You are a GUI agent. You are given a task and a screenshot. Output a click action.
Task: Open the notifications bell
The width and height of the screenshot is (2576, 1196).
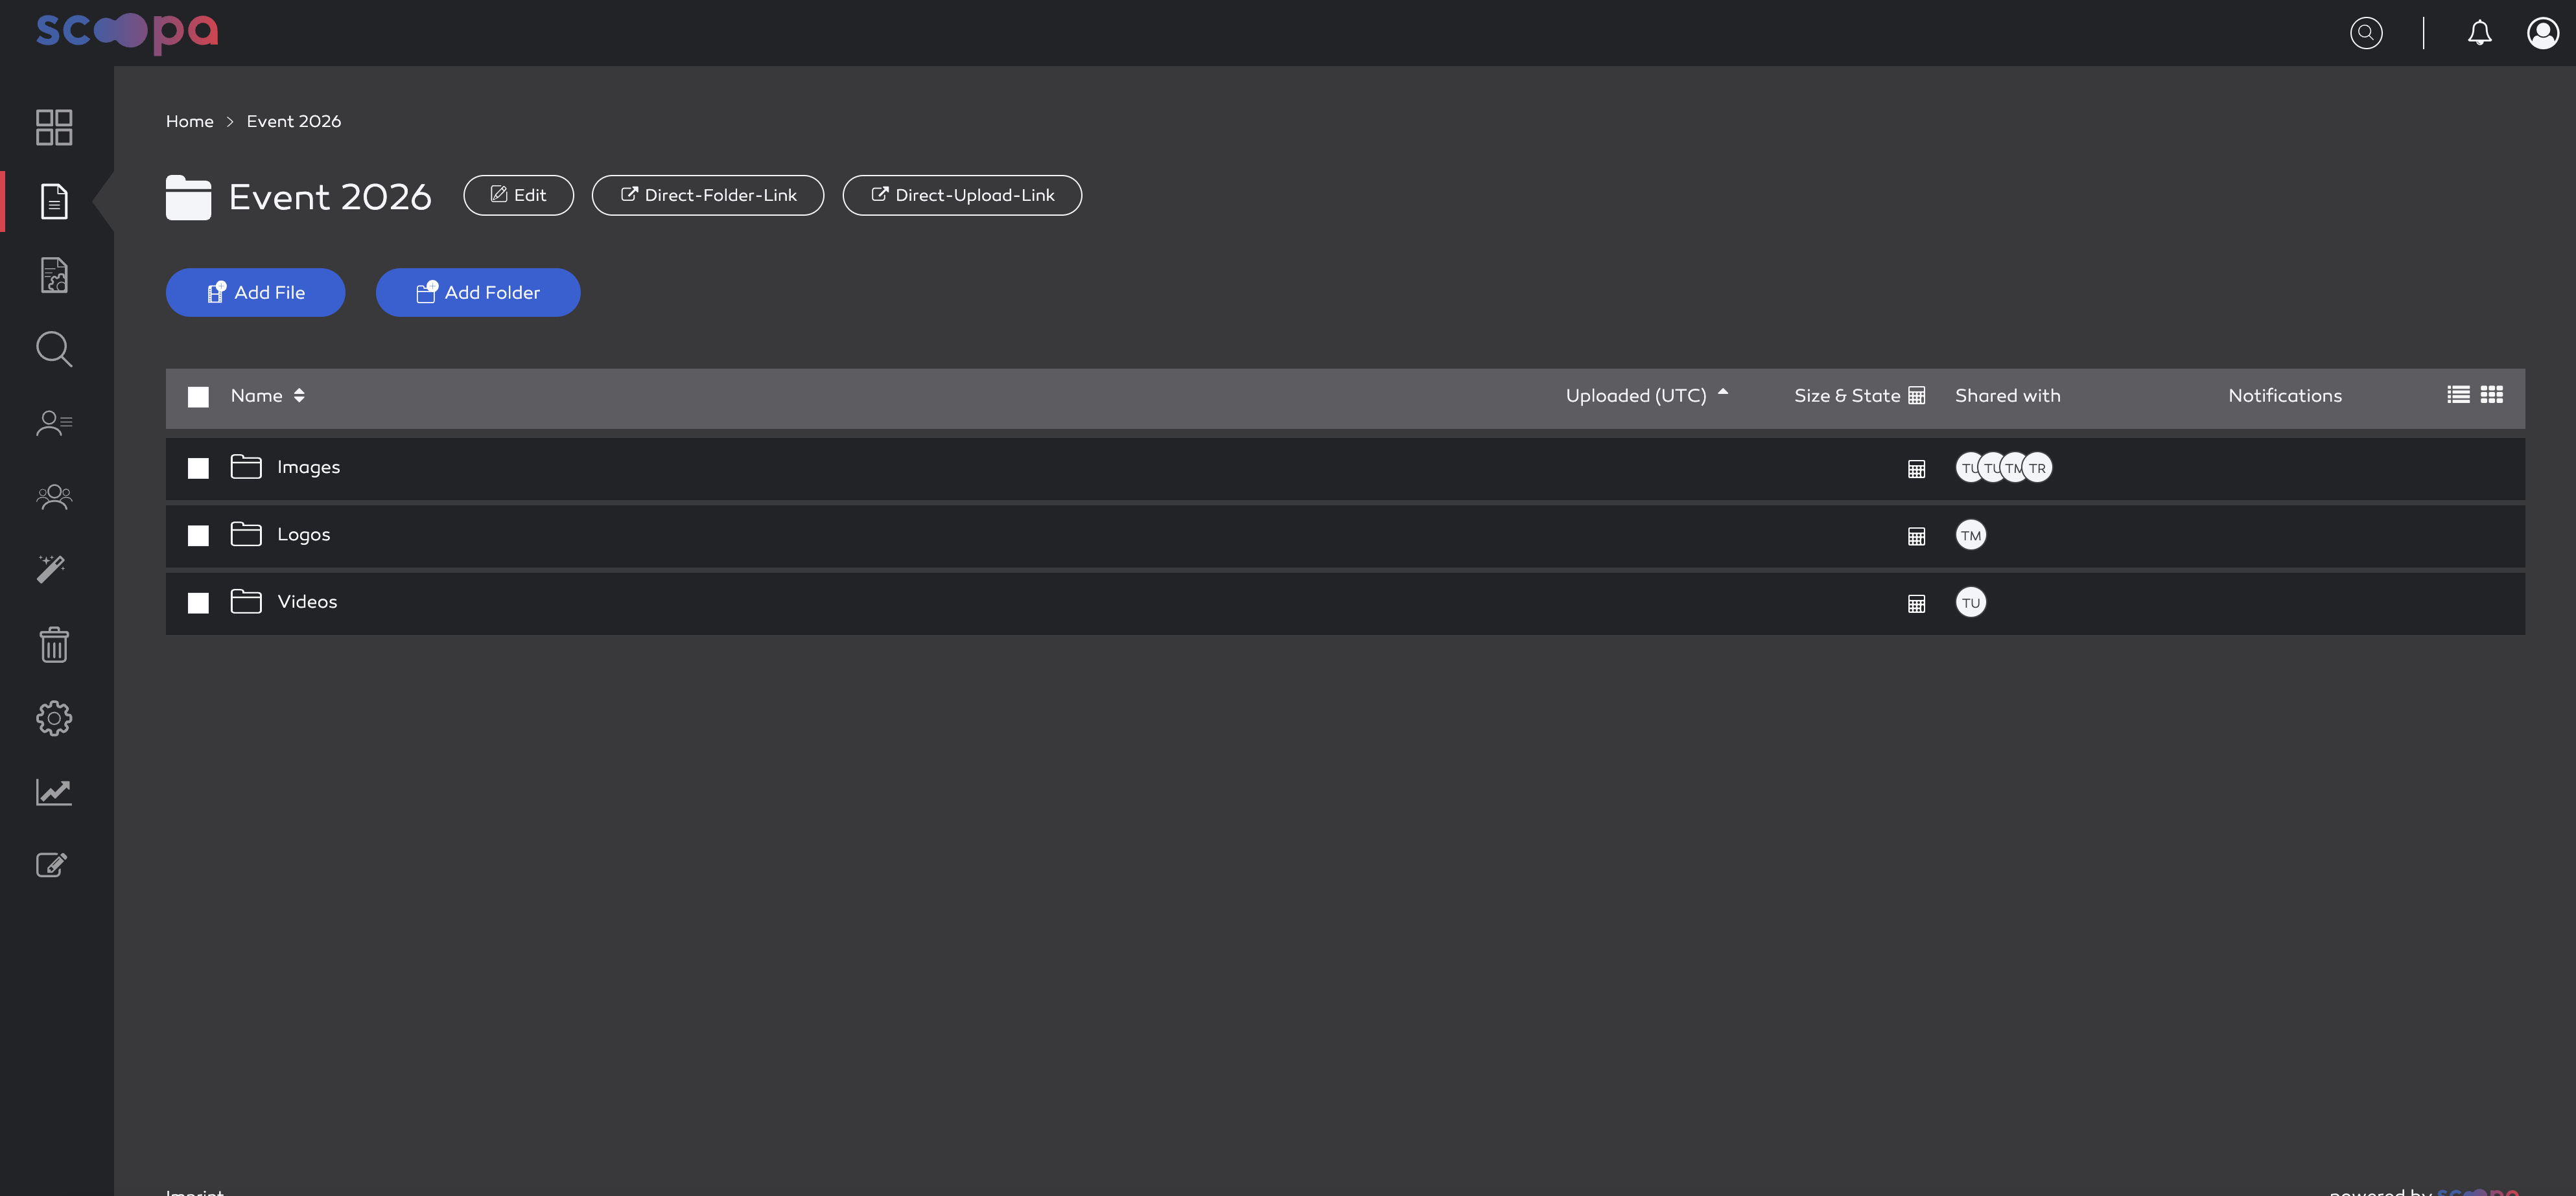[2479, 33]
